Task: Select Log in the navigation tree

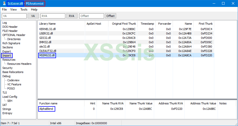Action: click(5, 23)
